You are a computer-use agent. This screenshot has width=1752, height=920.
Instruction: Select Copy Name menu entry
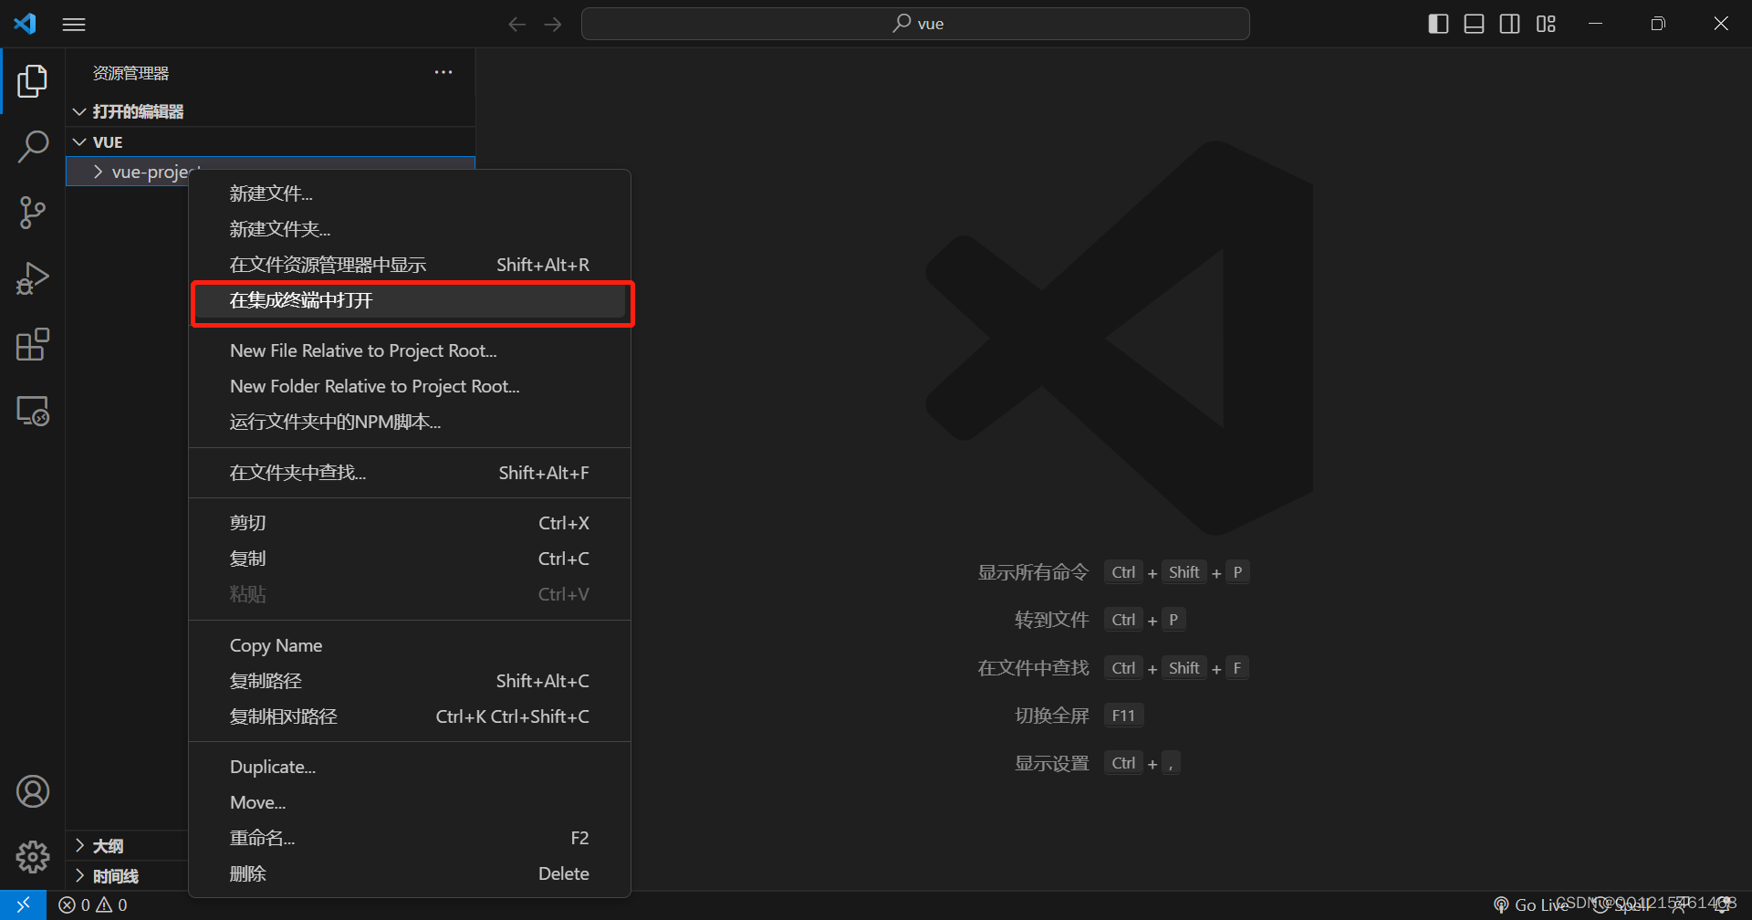(x=410, y=645)
